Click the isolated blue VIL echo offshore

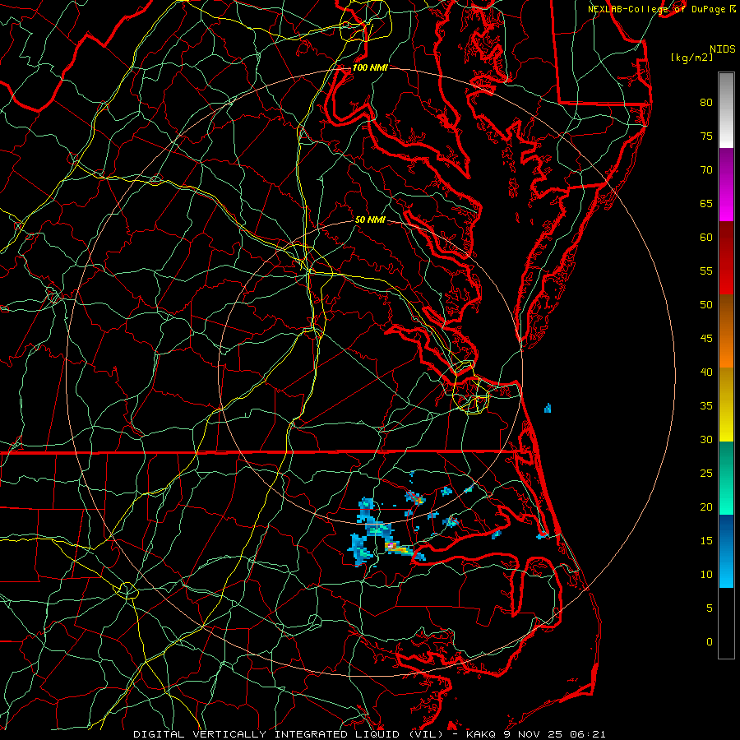pyautogui.click(x=548, y=408)
